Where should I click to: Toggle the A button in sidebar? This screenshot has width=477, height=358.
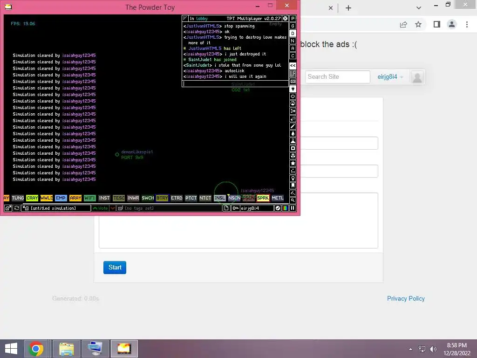point(293,48)
